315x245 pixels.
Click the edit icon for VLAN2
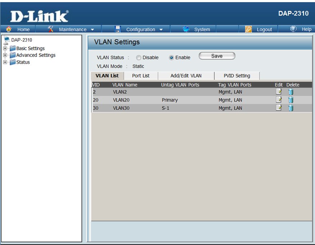278,92
